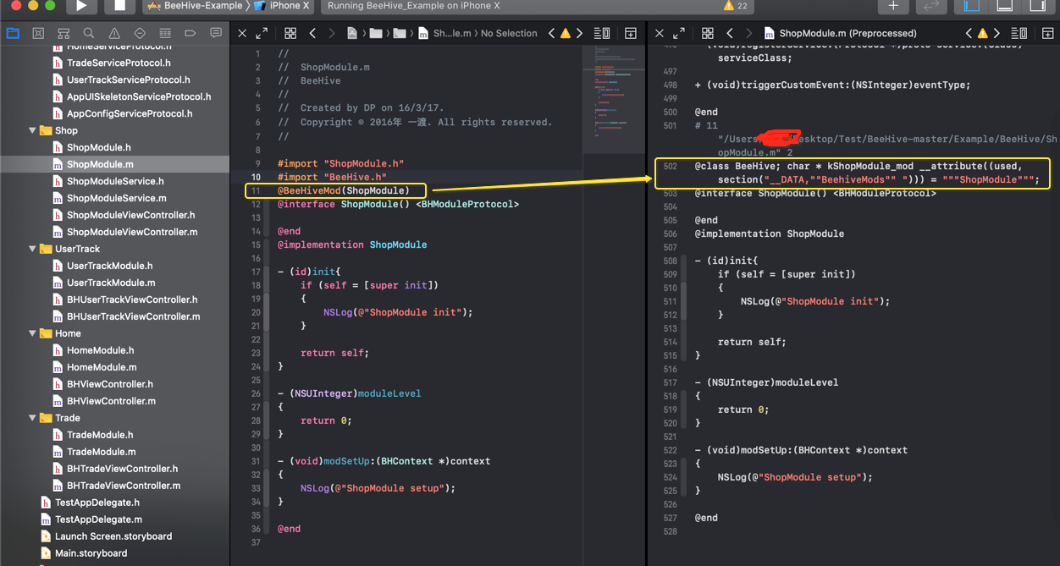Viewport: 1060px width, 566px height.
Task: Open the Source Control navigator
Action: coord(38,34)
